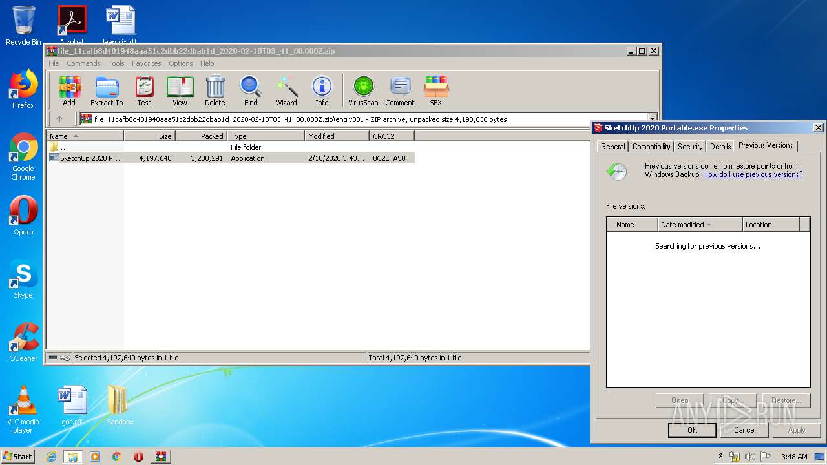Go up one folder level arrow
This screenshot has height=465, width=827.
(59, 119)
